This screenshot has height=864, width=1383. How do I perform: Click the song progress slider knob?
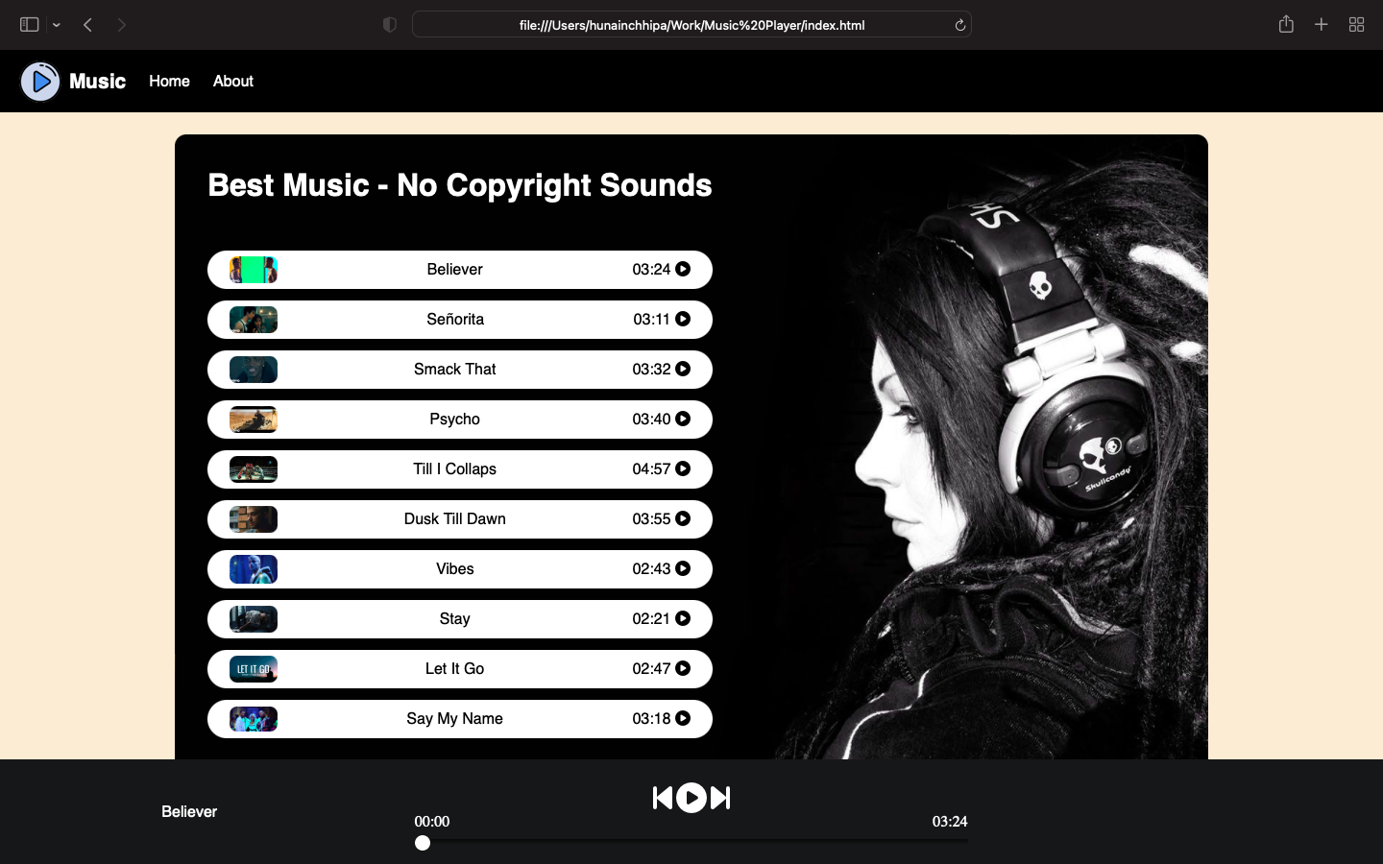coord(423,843)
